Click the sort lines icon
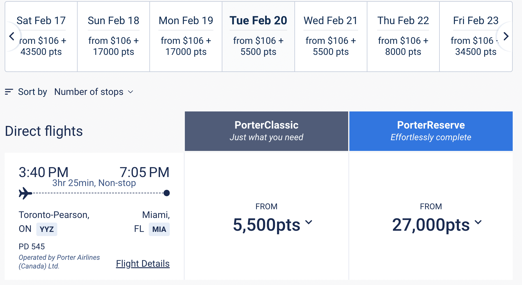This screenshot has width=522, height=285. [x=9, y=92]
